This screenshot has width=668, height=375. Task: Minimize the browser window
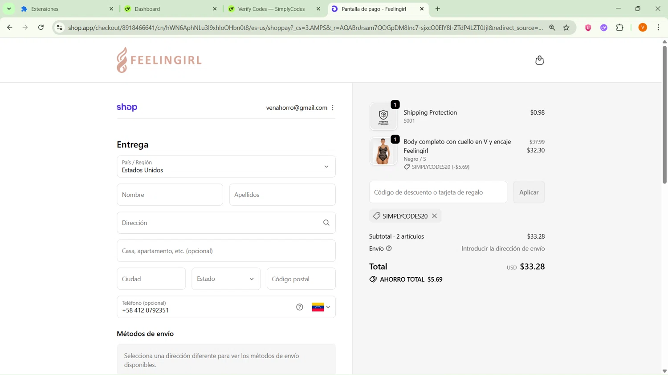point(618,9)
